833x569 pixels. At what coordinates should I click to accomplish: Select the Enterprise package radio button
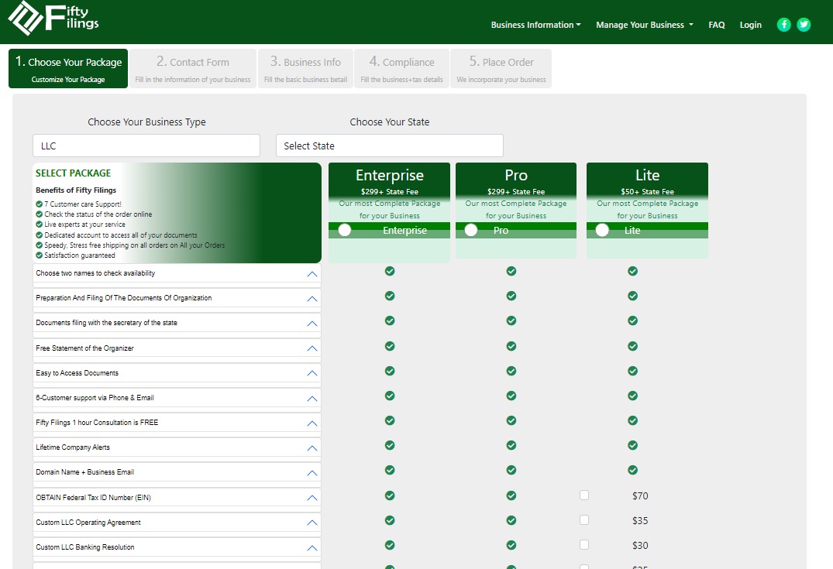345,230
